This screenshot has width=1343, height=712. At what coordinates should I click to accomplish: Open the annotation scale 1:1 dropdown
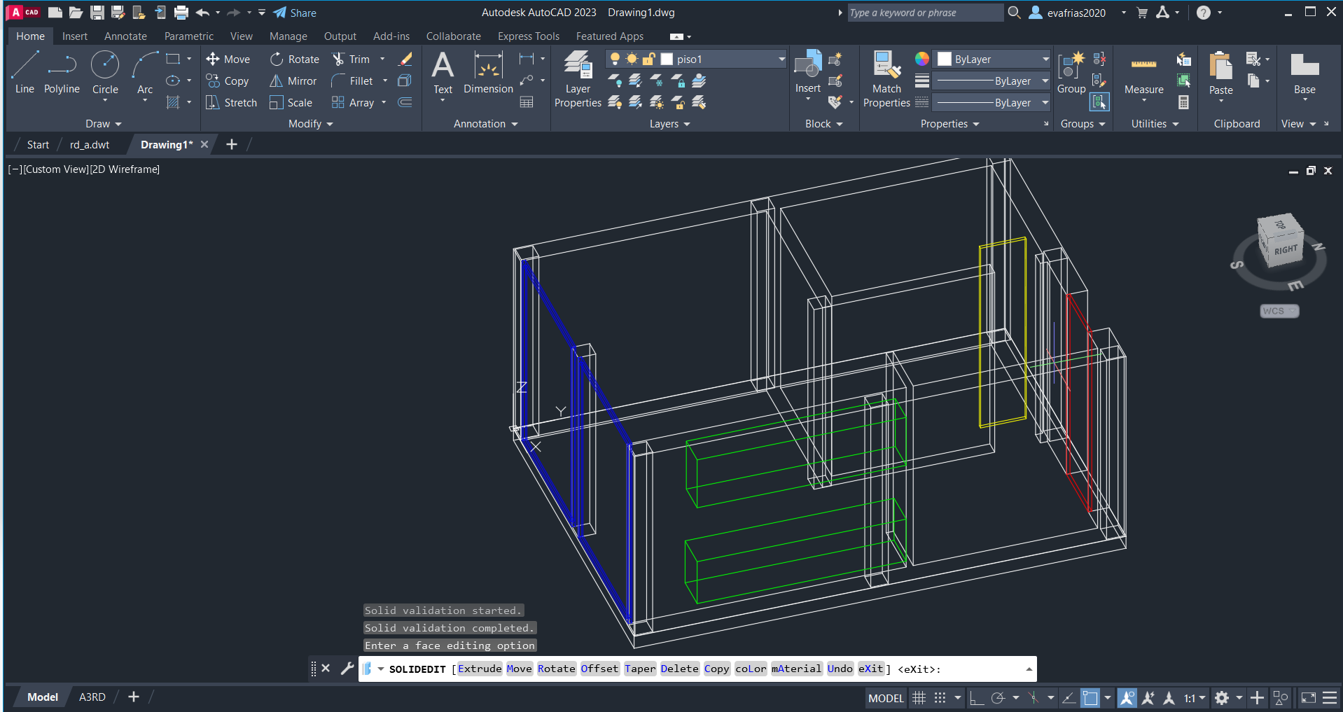[x=1195, y=698]
